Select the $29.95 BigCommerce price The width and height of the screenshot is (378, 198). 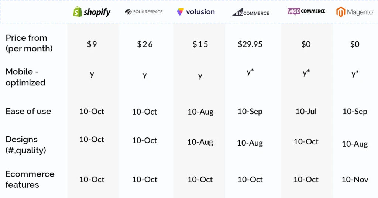pos(250,44)
